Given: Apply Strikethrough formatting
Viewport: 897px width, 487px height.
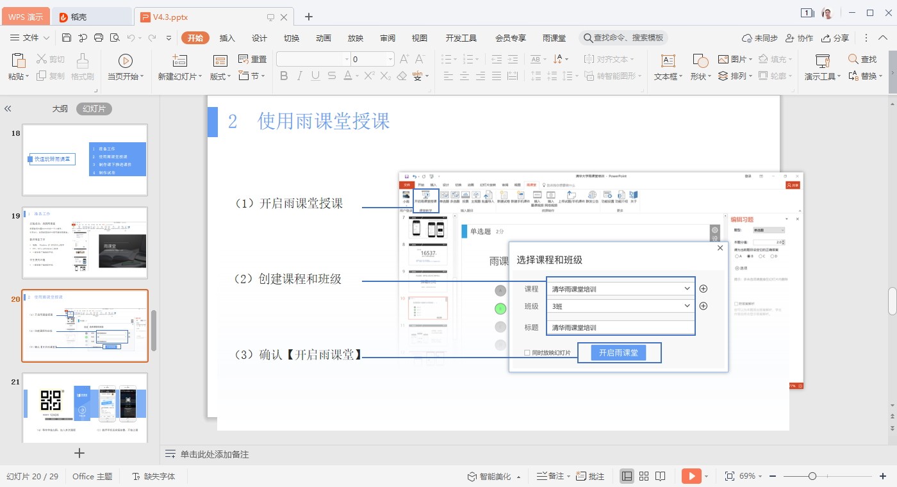Looking at the screenshot, I should [x=331, y=76].
